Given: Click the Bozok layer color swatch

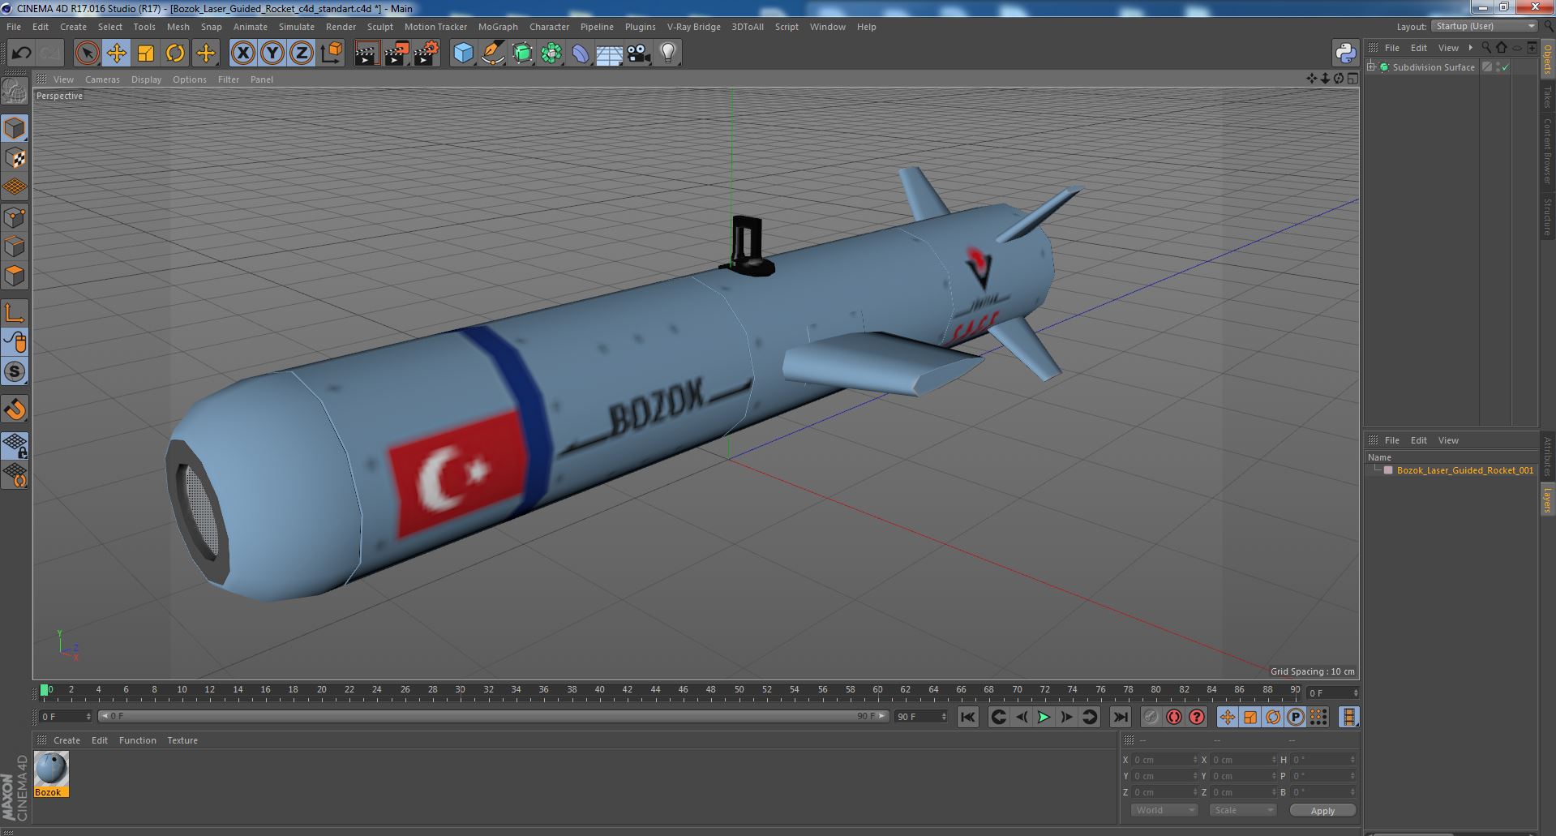Looking at the screenshot, I should (x=1388, y=470).
